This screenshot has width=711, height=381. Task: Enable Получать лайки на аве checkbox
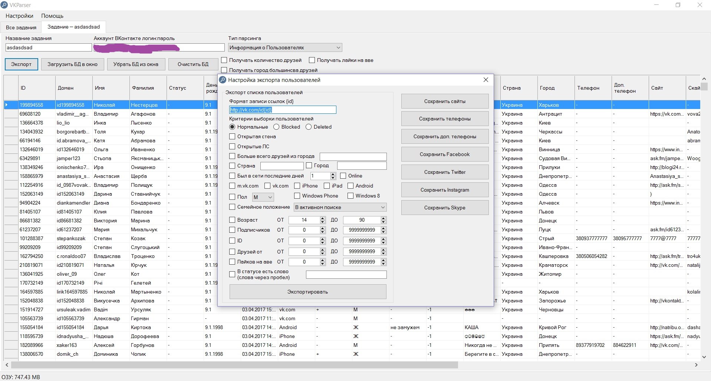[312, 60]
